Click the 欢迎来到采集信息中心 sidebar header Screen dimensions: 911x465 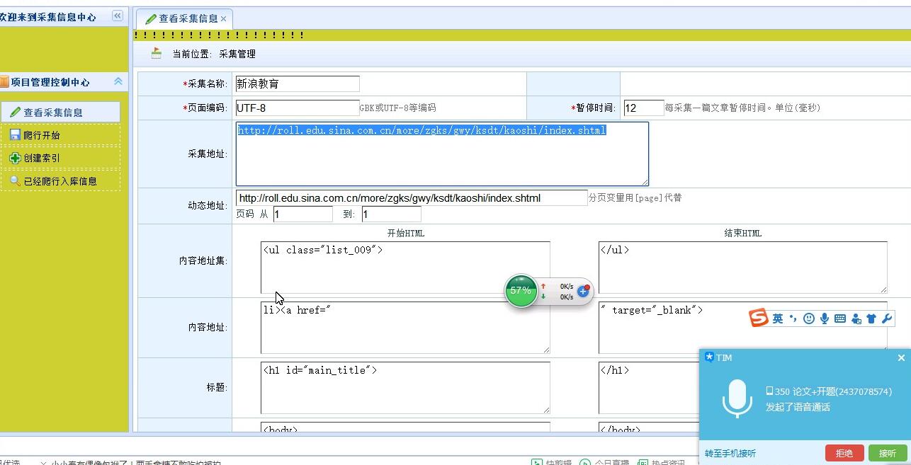(48, 17)
